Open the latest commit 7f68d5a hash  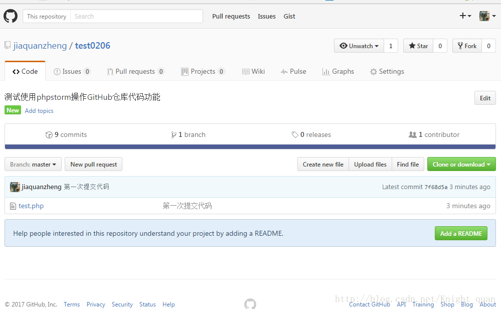coord(436,187)
